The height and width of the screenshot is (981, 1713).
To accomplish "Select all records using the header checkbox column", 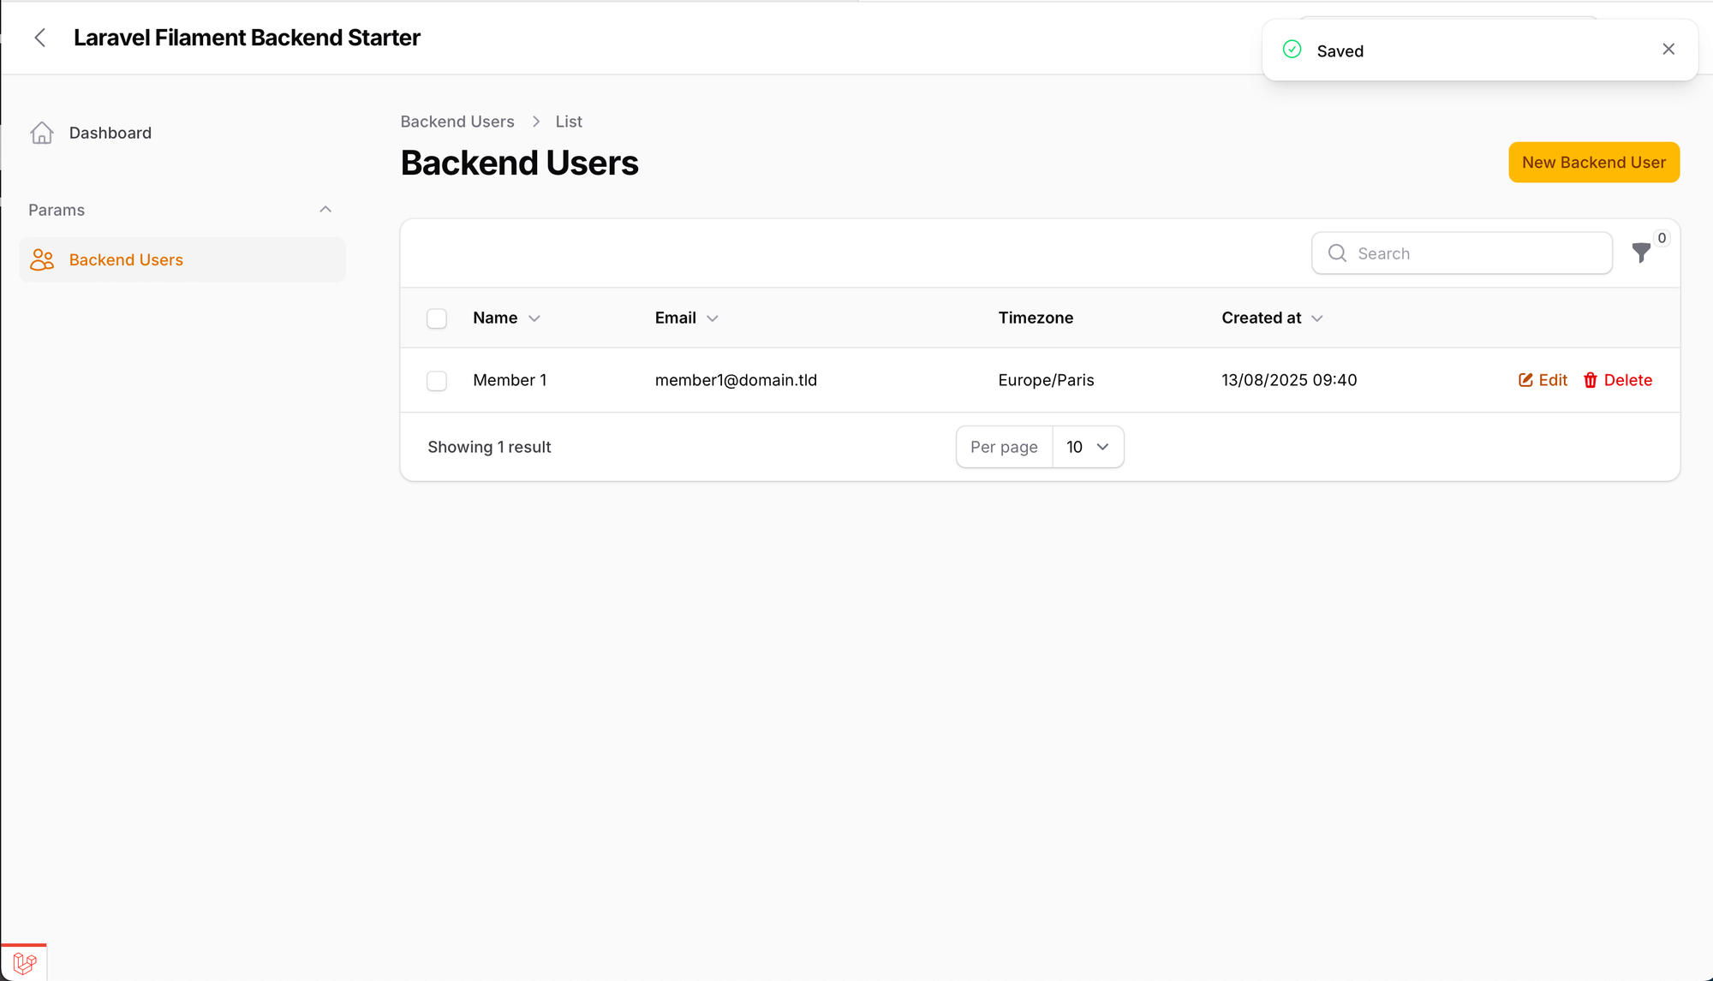I will (x=436, y=318).
